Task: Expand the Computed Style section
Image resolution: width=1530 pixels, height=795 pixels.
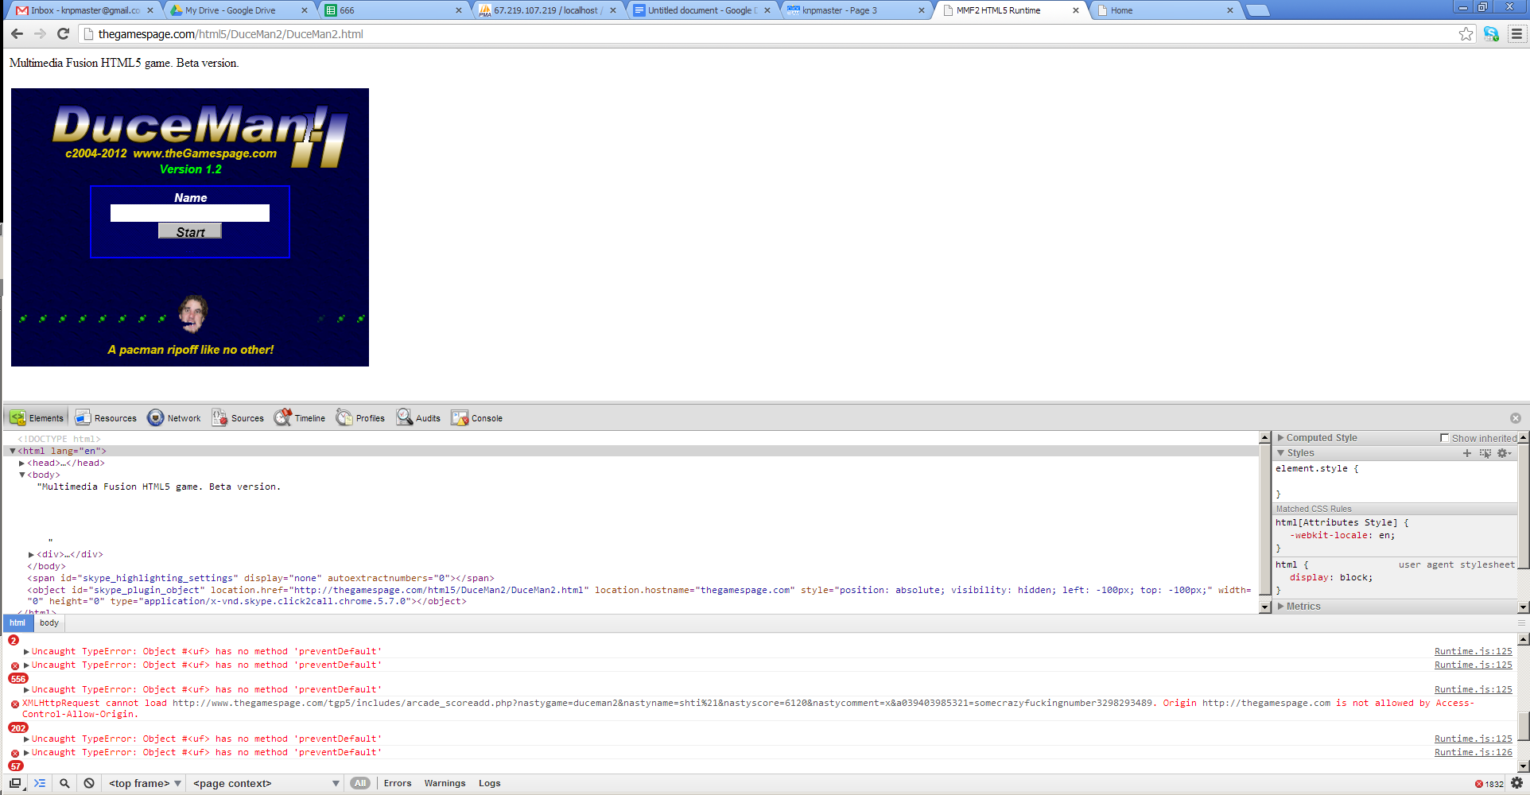Action: (x=1281, y=438)
